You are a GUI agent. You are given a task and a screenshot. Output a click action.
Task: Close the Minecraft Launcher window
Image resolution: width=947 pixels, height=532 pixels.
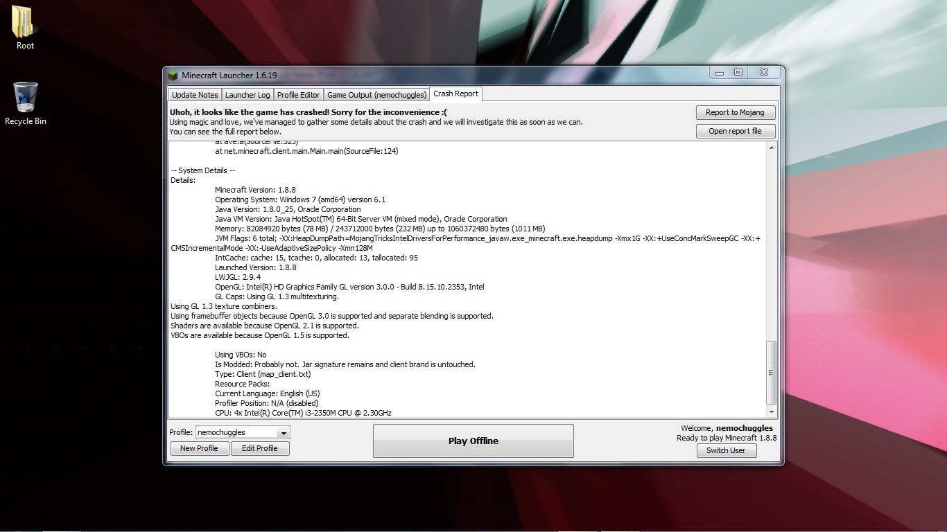763,72
